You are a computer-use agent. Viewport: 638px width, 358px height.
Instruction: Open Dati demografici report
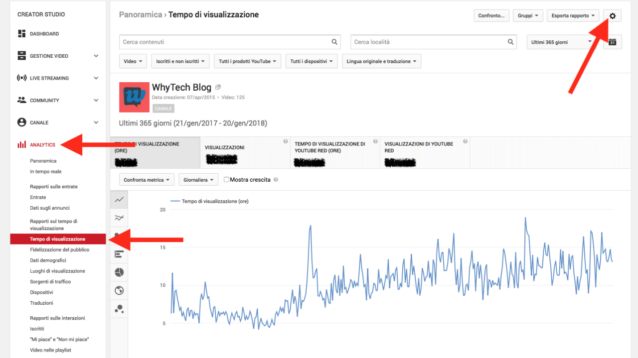[48, 260]
